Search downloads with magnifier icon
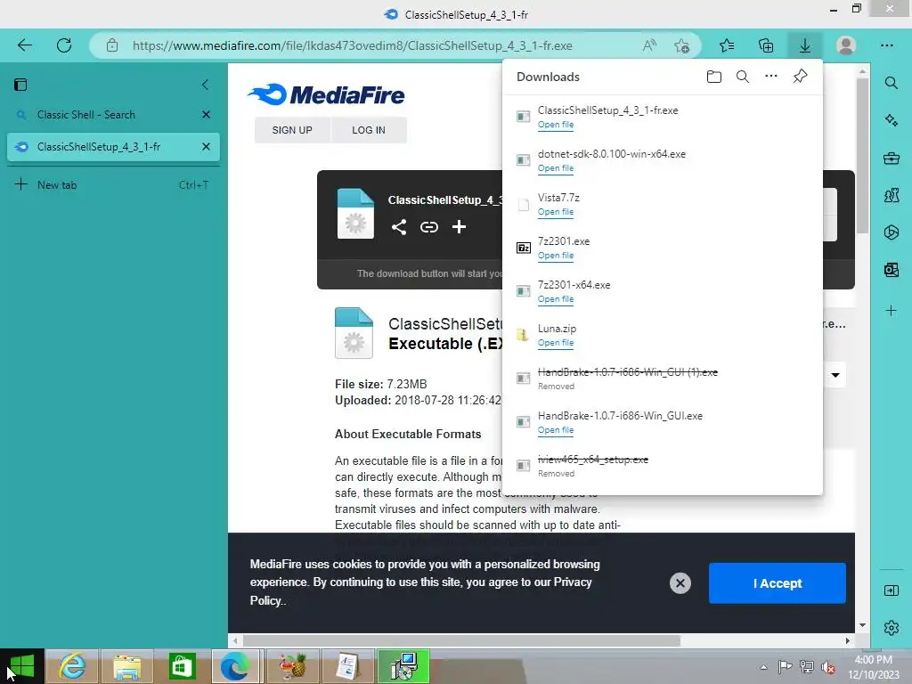The image size is (912, 684). point(743,77)
